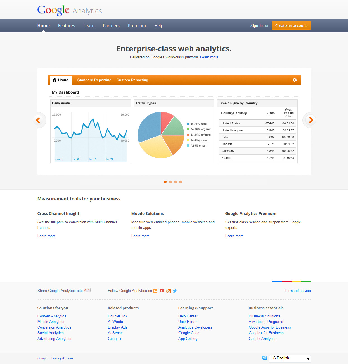348x364 pixels.
Task: Open the DoubleClick link
Action: coord(117,316)
